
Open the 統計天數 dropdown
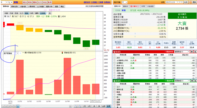[124, 2]
